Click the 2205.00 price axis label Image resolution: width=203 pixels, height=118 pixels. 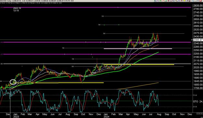tap(198, 53)
